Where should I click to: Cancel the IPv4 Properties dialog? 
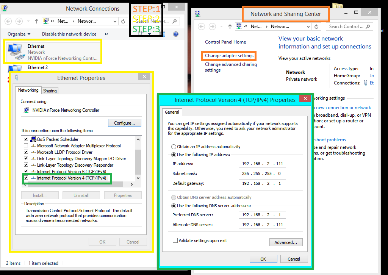294,259
